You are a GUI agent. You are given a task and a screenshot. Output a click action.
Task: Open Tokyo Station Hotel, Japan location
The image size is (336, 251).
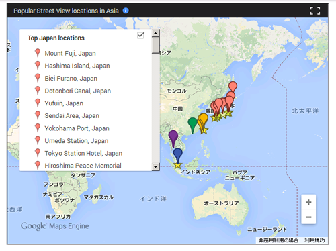point(83,153)
